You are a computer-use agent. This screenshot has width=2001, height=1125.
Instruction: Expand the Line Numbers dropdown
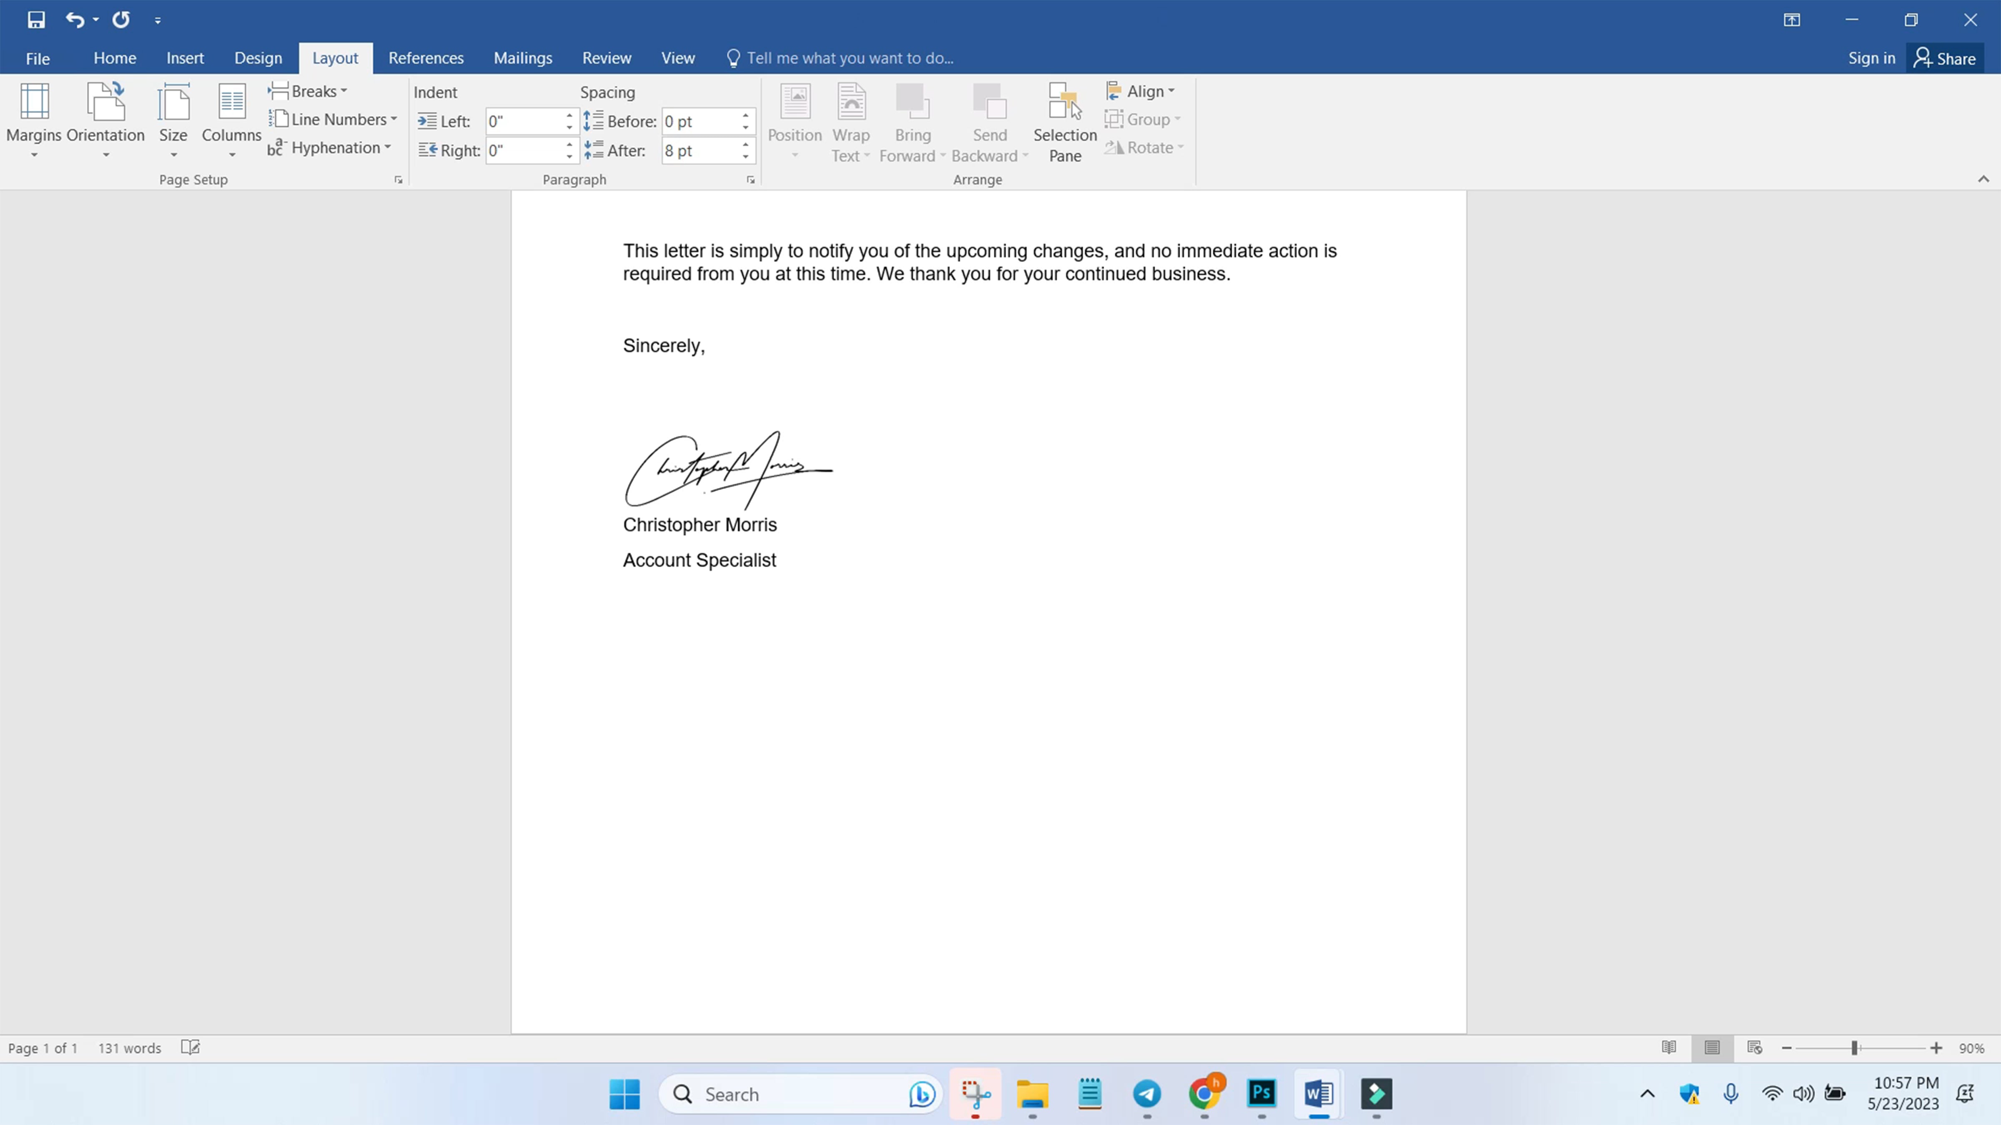click(394, 120)
